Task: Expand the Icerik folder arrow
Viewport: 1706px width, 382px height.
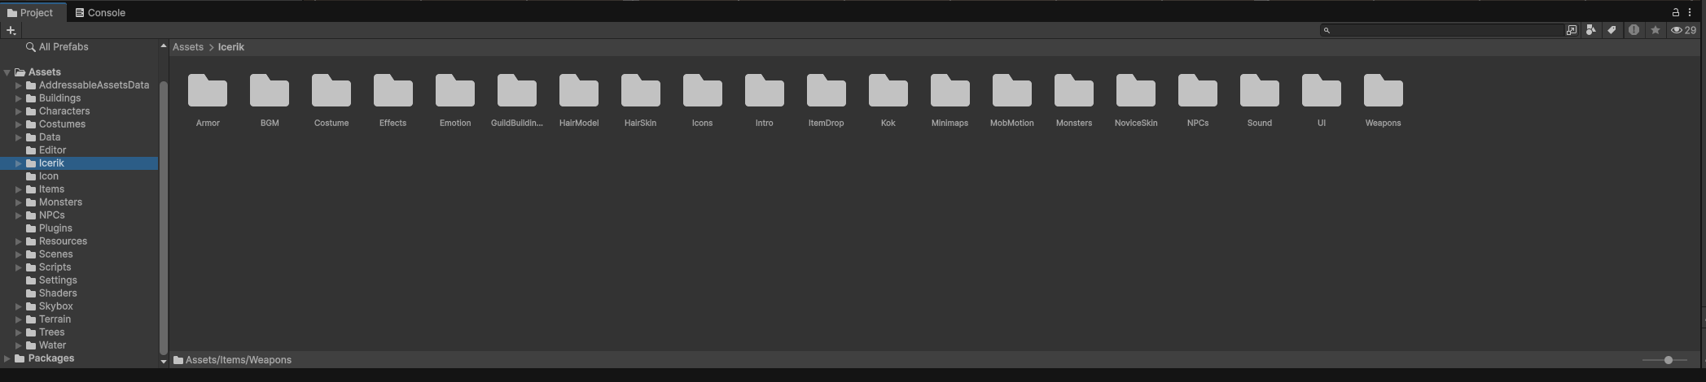Action: pyautogui.click(x=19, y=163)
